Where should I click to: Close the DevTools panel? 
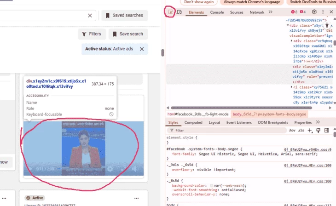[x=331, y=12]
